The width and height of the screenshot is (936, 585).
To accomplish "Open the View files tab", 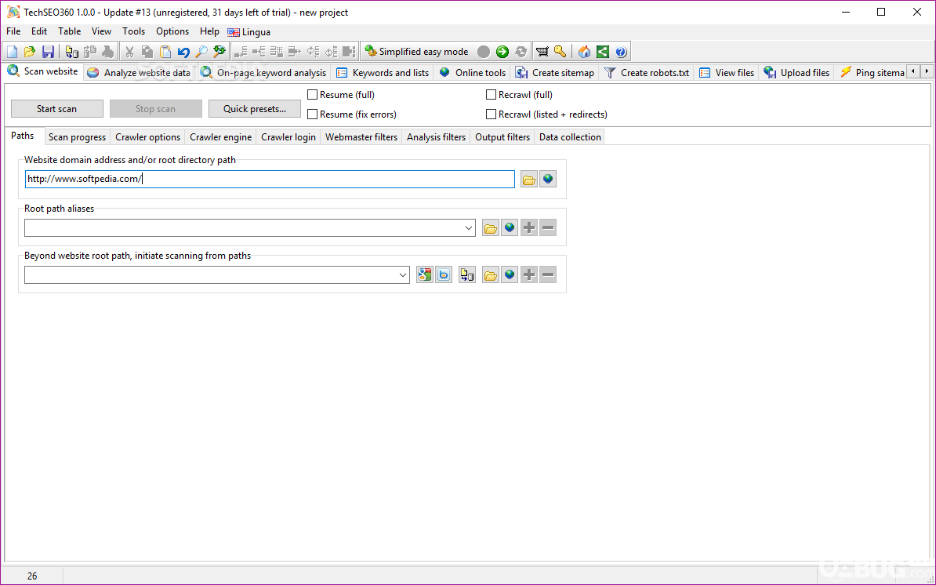I will pos(727,73).
